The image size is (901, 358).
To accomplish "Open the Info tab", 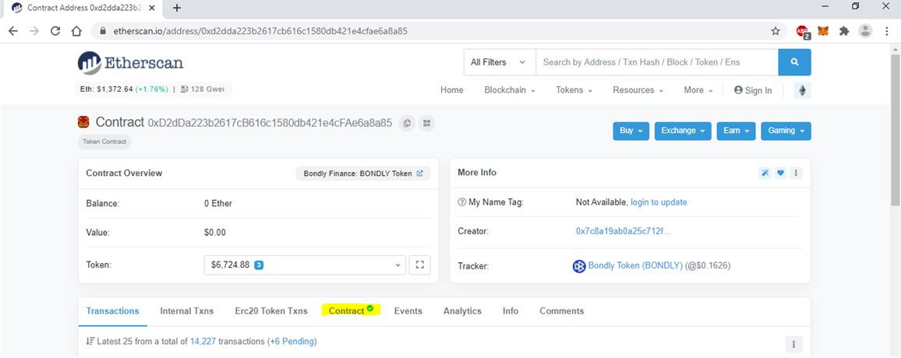I will (511, 311).
